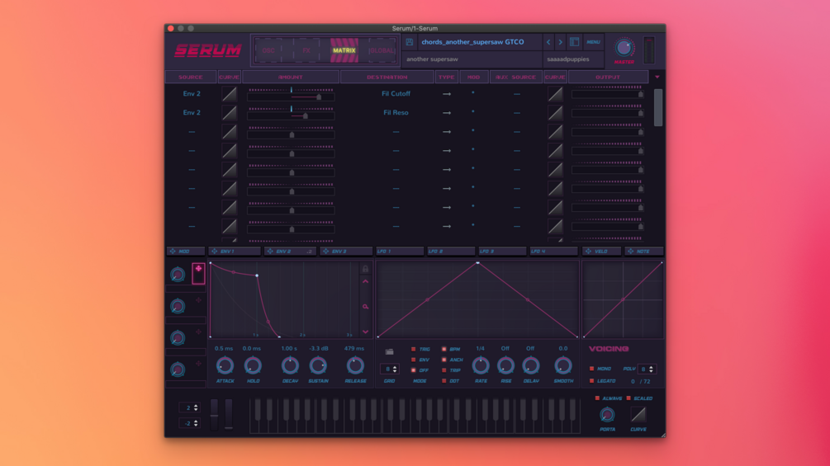
Task: Enable MONO voicing
Action: [592, 369]
